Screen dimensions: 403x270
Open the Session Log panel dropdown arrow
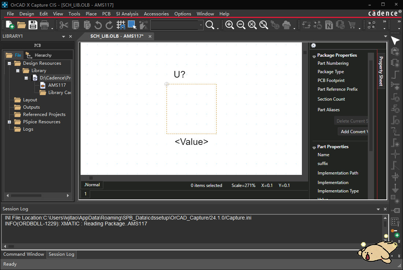[378, 209]
